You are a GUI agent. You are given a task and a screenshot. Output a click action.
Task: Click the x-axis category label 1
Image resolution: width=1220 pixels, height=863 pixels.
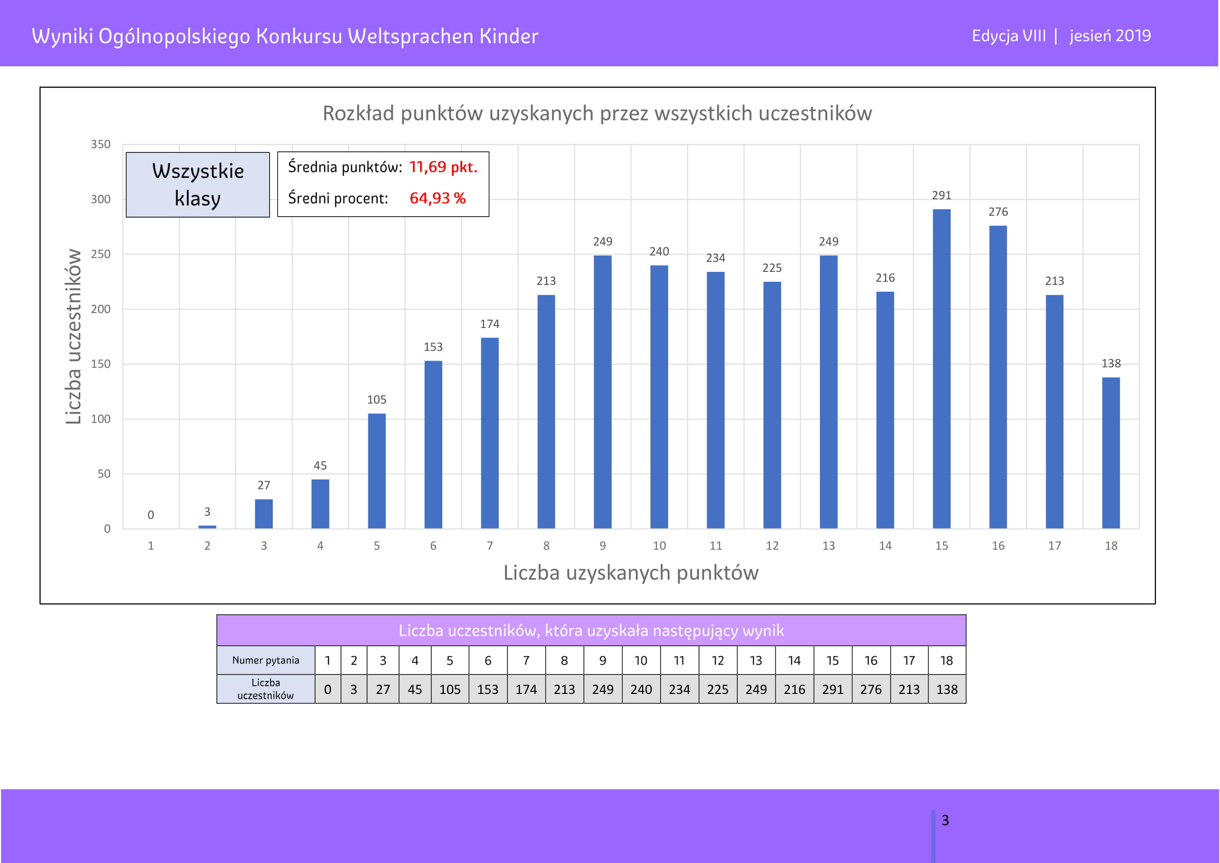[151, 546]
